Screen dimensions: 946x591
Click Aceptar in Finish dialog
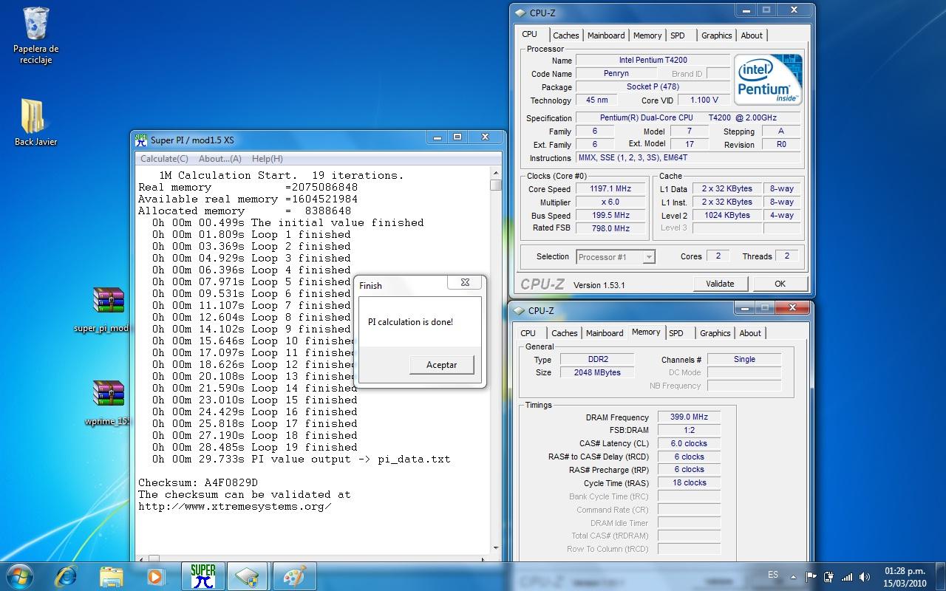442,365
